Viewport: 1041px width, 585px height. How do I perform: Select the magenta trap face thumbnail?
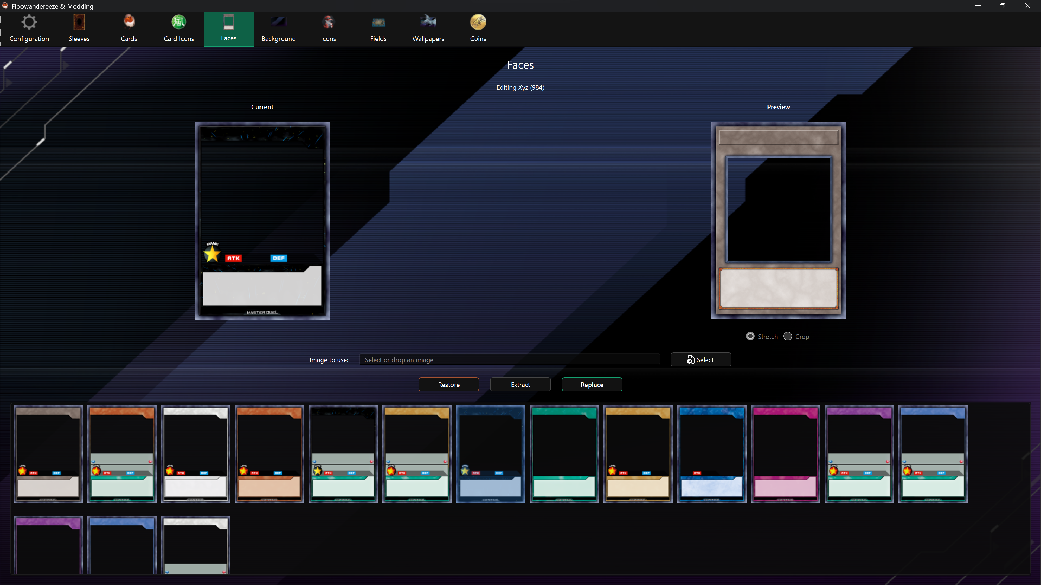click(786, 455)
